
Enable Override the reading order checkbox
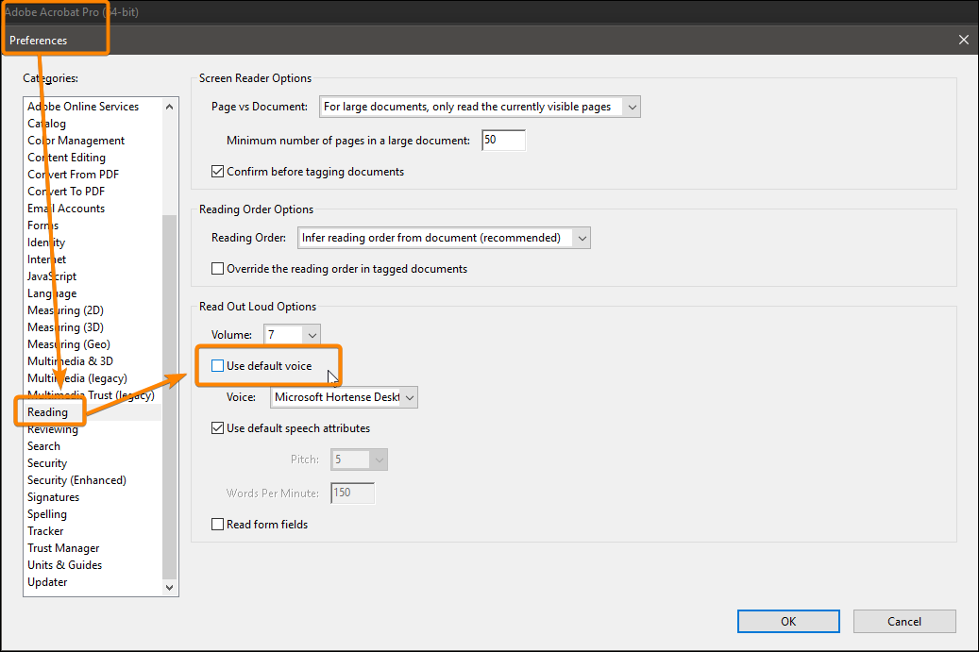pyautogui.click(x=219, y=269)
